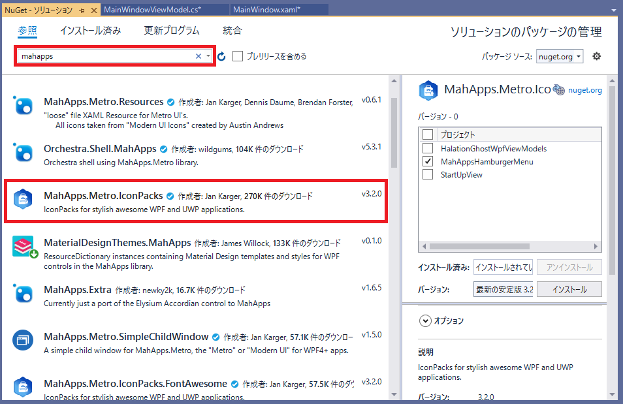Click the MaterialDesignThemes.MahApps package icon
The image size is (623, 404).
pyautogui.click(x=25, y=247)
